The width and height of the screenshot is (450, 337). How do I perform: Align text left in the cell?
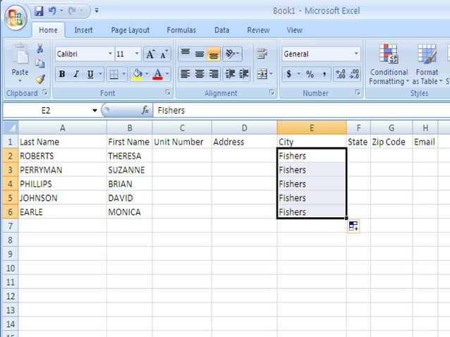[x=186, y=74]
